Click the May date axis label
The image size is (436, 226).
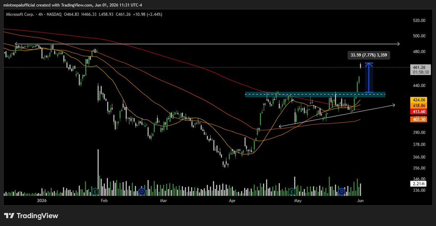pyautogui.click(x=298, y=201)
